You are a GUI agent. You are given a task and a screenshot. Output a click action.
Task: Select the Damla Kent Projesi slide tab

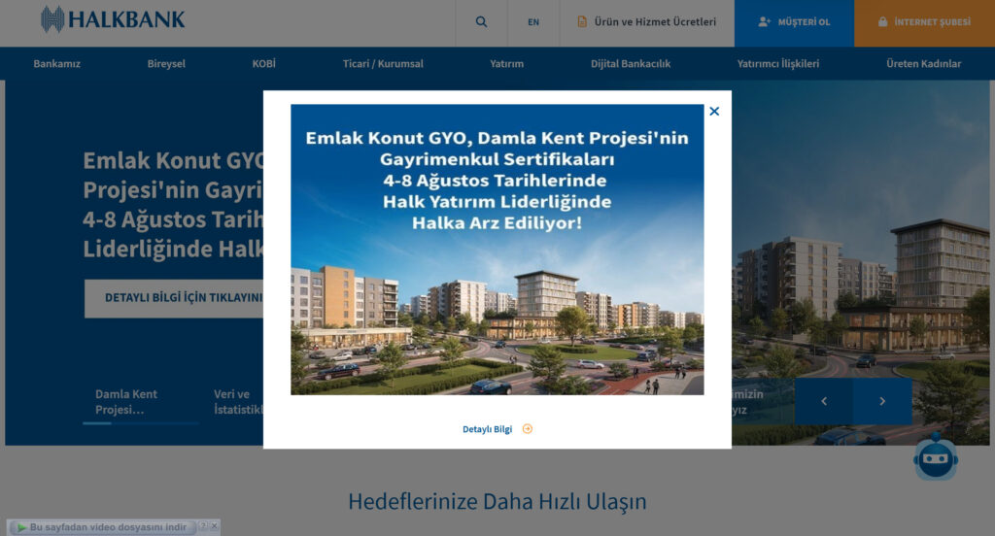pos(126,402)
